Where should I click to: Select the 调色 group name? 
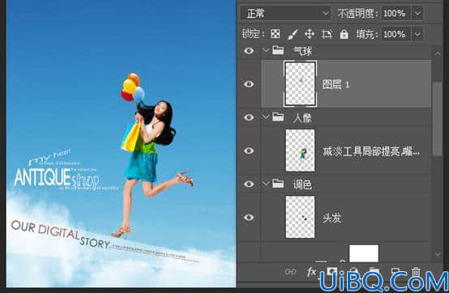[302, 185]
